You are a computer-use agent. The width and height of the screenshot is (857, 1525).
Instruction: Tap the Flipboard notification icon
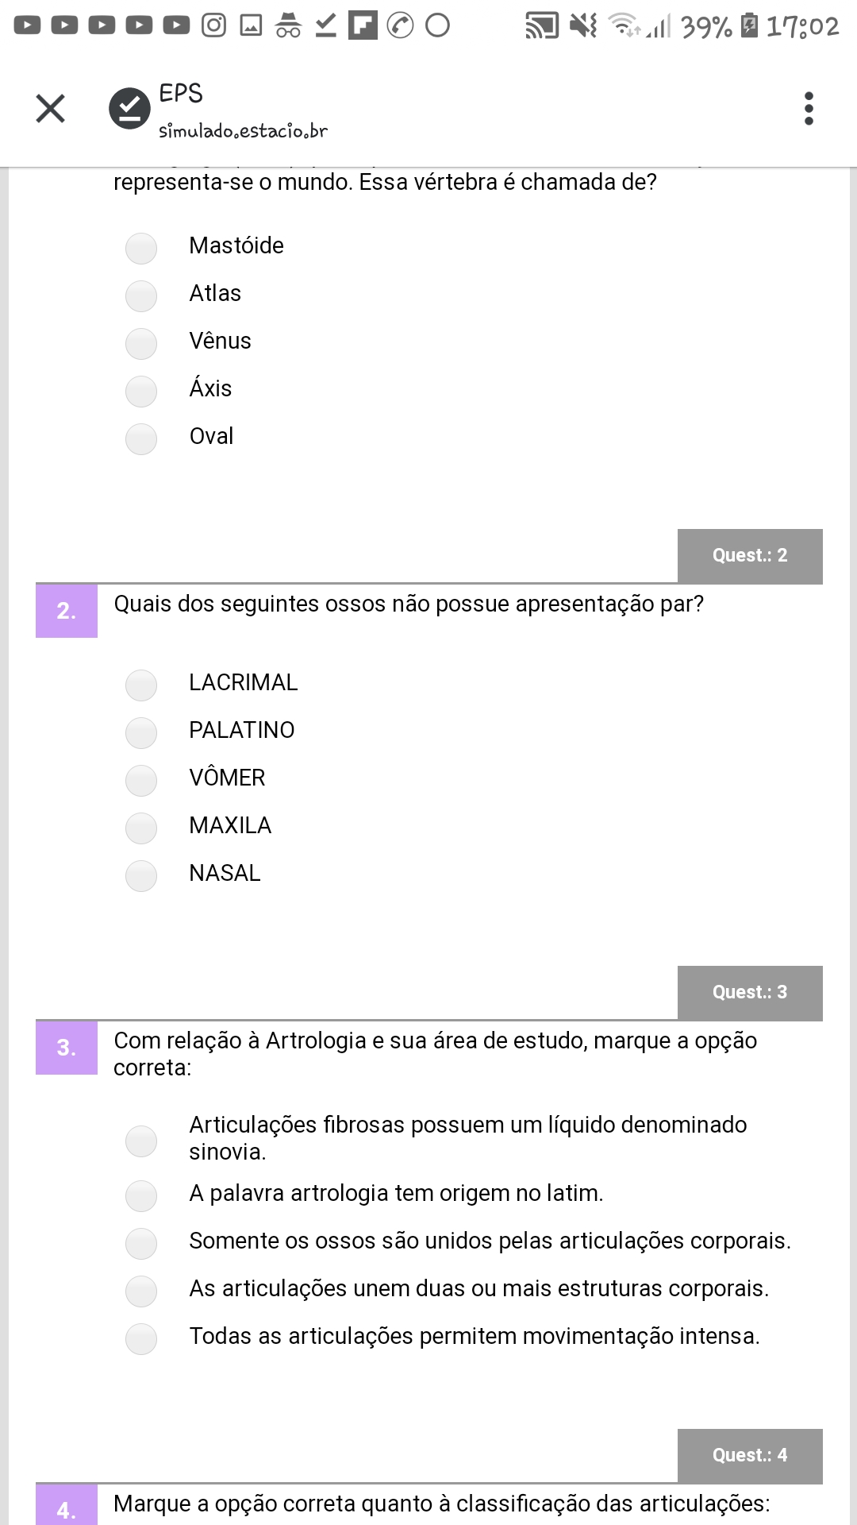tap(363, 26)
